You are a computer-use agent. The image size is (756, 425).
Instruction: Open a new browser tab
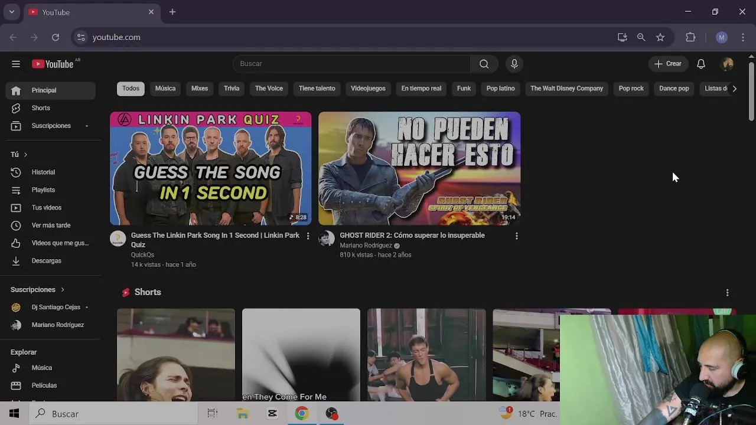172,12
